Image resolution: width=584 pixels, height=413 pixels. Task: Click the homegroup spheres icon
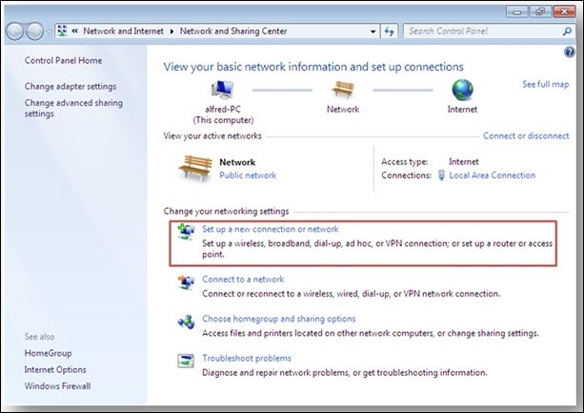coord(186,321)
